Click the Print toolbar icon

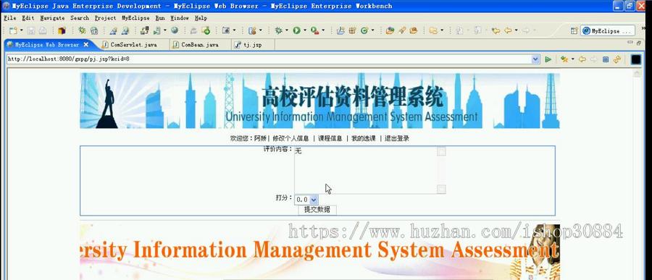(x=43, y=30)
